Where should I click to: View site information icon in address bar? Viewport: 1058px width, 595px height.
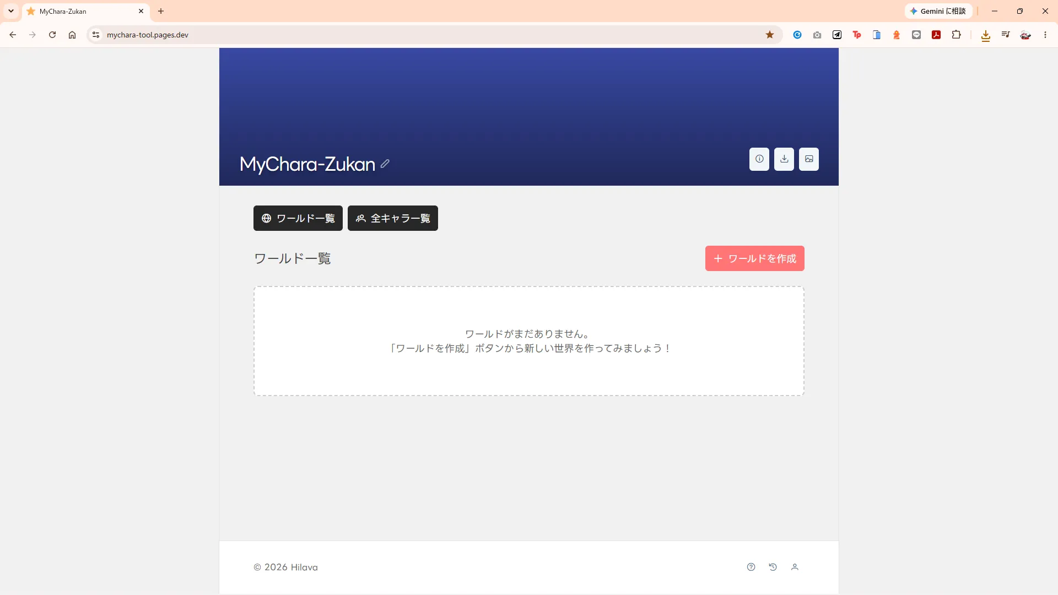pos(96,35)
